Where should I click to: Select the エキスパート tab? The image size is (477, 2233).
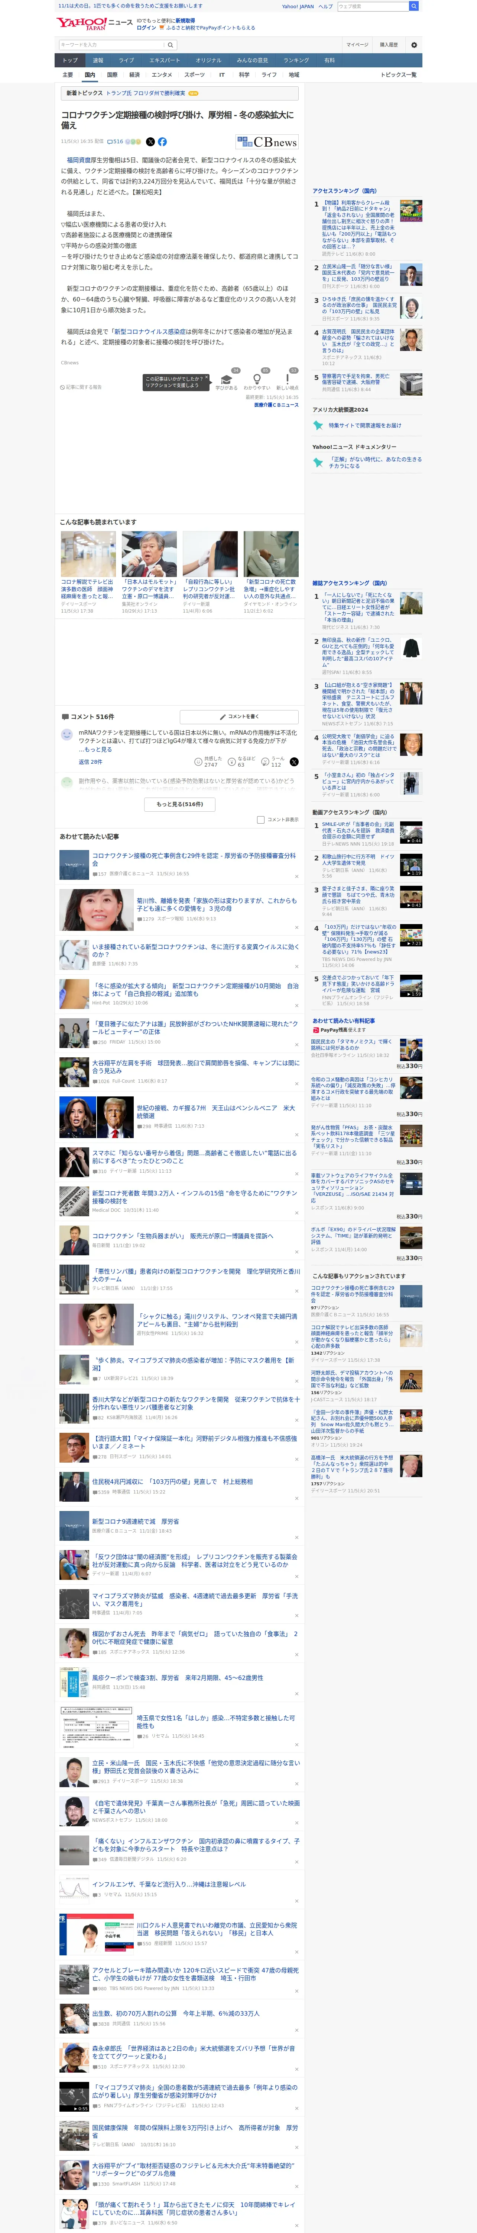tap(165, 61)
